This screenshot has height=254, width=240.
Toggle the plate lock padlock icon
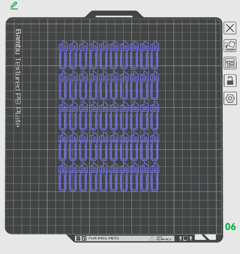[x=230, y=81]
